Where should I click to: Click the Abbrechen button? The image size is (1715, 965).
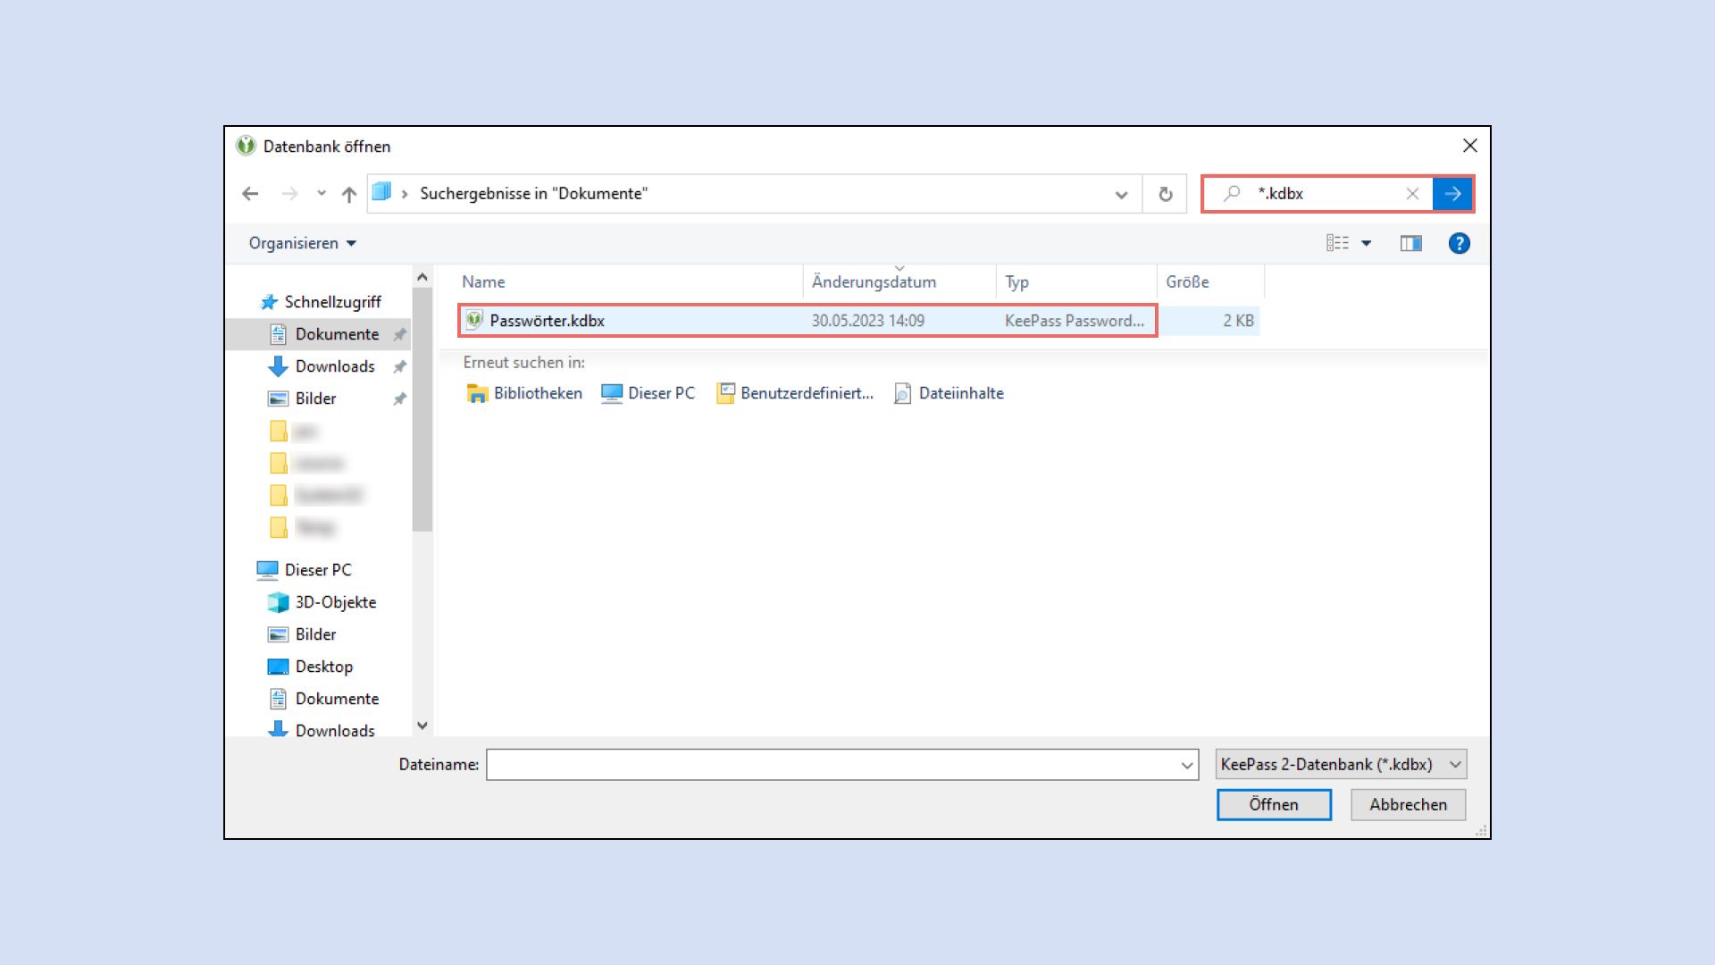(1408, 804)
